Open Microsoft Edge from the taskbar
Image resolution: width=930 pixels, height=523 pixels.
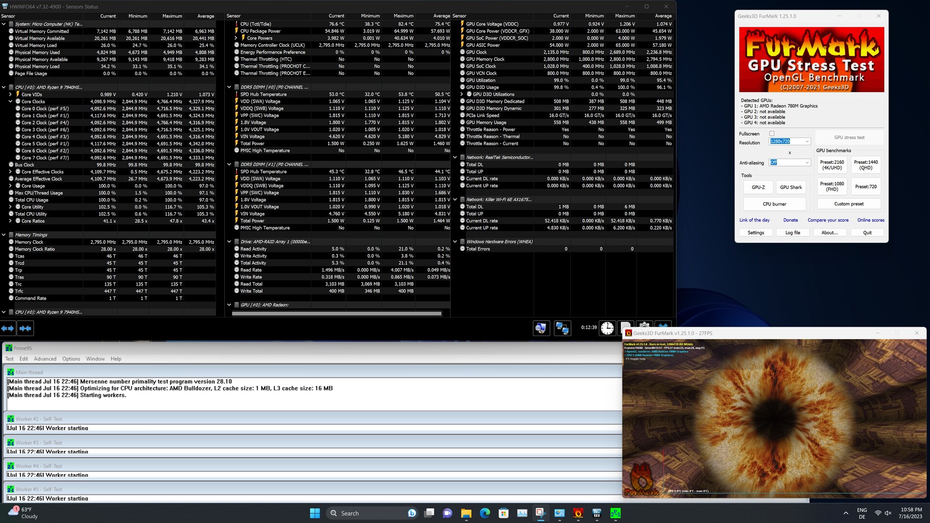(485, 513)
